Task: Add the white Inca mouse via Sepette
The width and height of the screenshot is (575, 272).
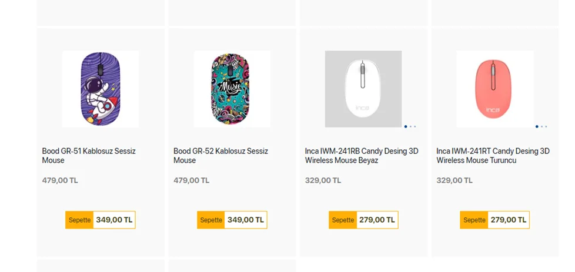Action: [x=343, y=220]
